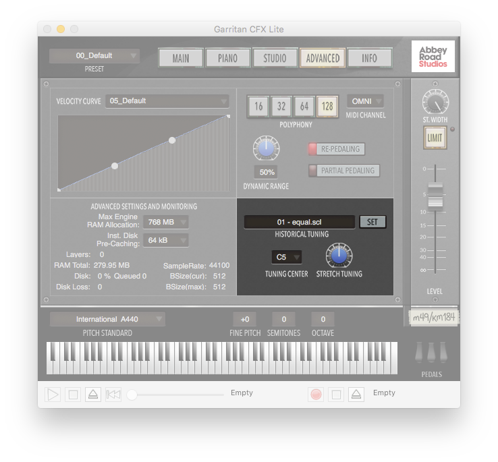Screen dimensions: 498x462
Task: Click the Dynamic Range knob
Action: pos(266,148)
